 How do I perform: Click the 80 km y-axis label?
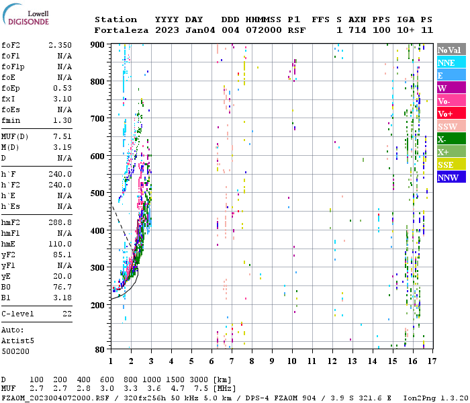(100, 350)
